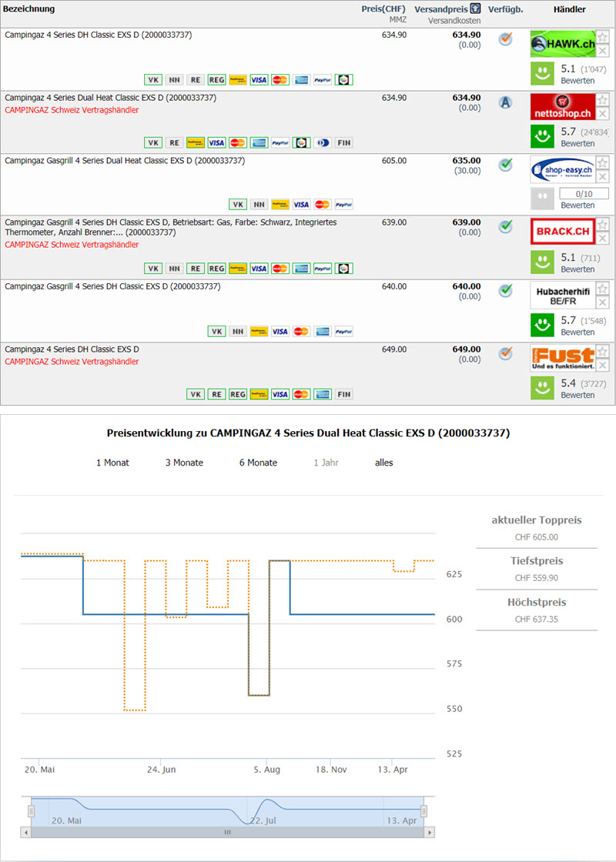Screen dimensions: 616x862
Task: Click the NN payment badge in Hubacherhifi row
Action: coord(238,332)
